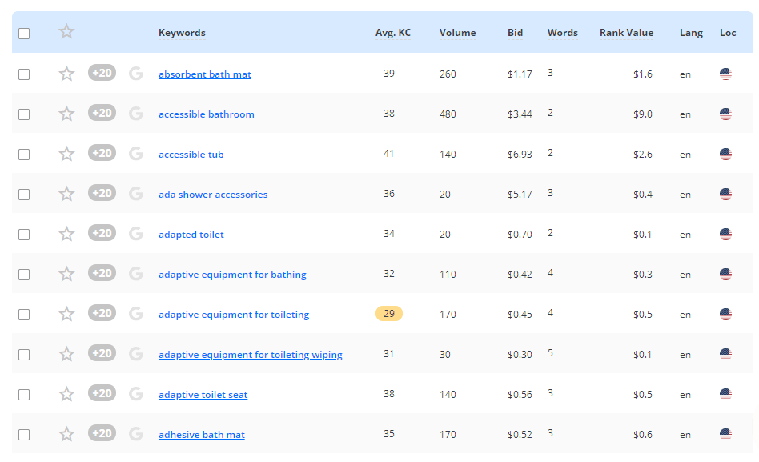Favorite the accessible tub keyword star
759x462 pixels.
tap(66, 154)
